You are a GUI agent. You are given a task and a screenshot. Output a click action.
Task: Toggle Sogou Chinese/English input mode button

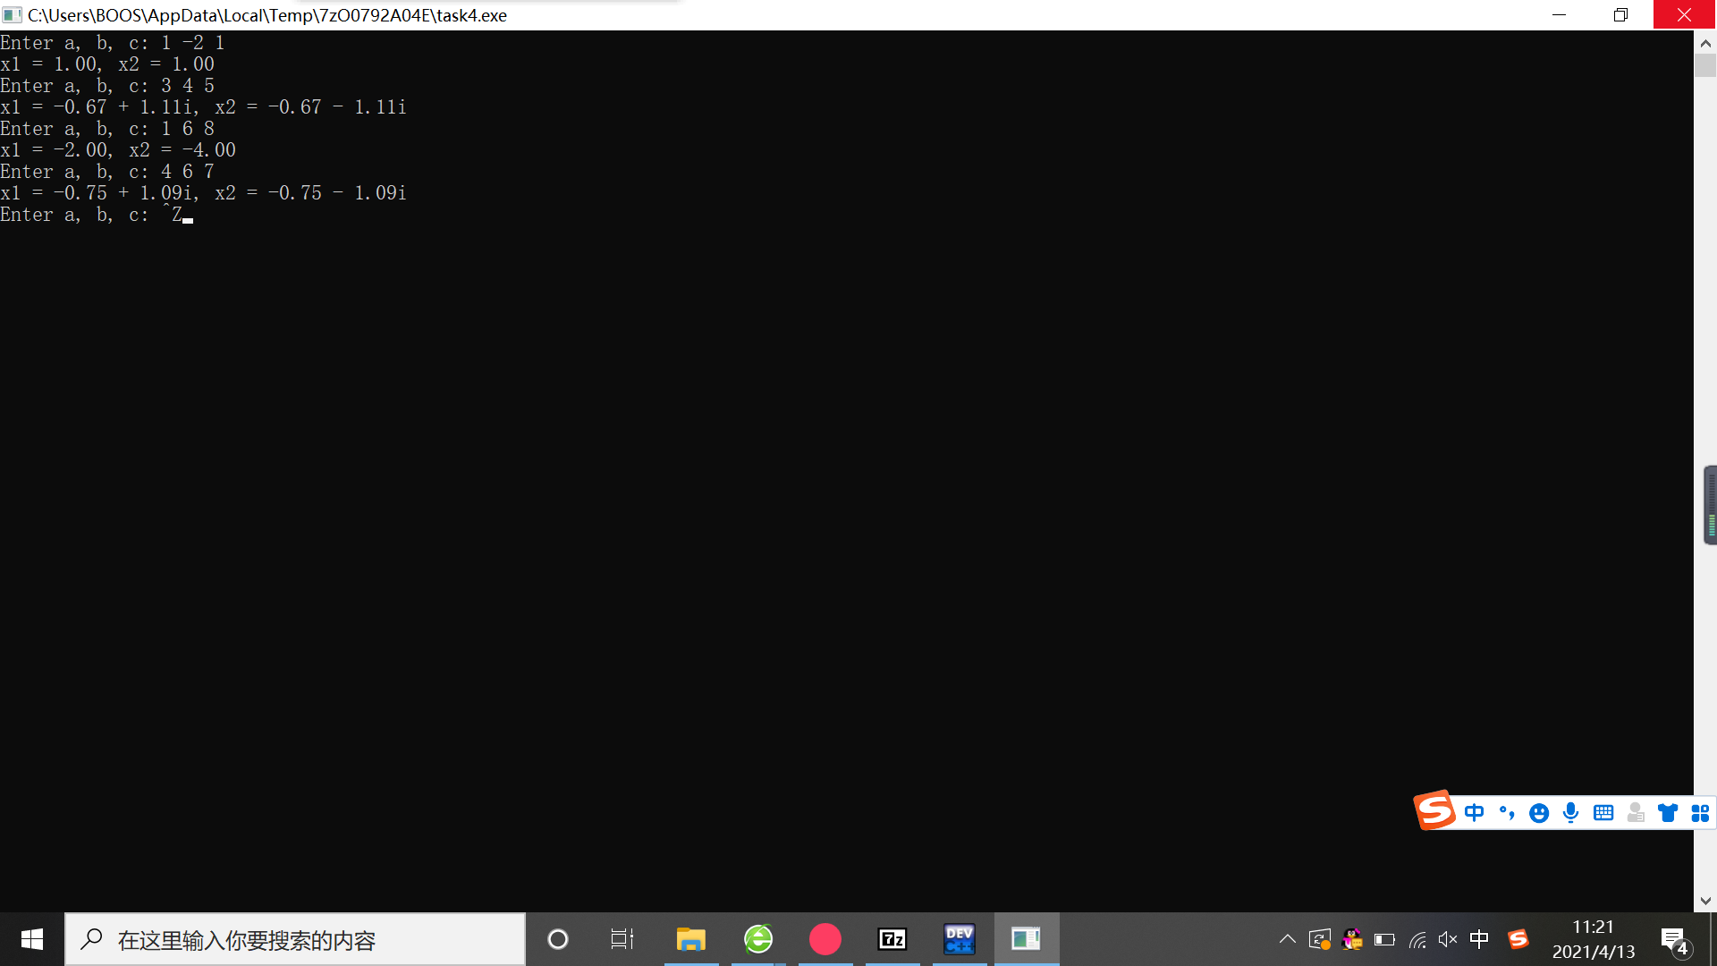[x=1474, y=812]
